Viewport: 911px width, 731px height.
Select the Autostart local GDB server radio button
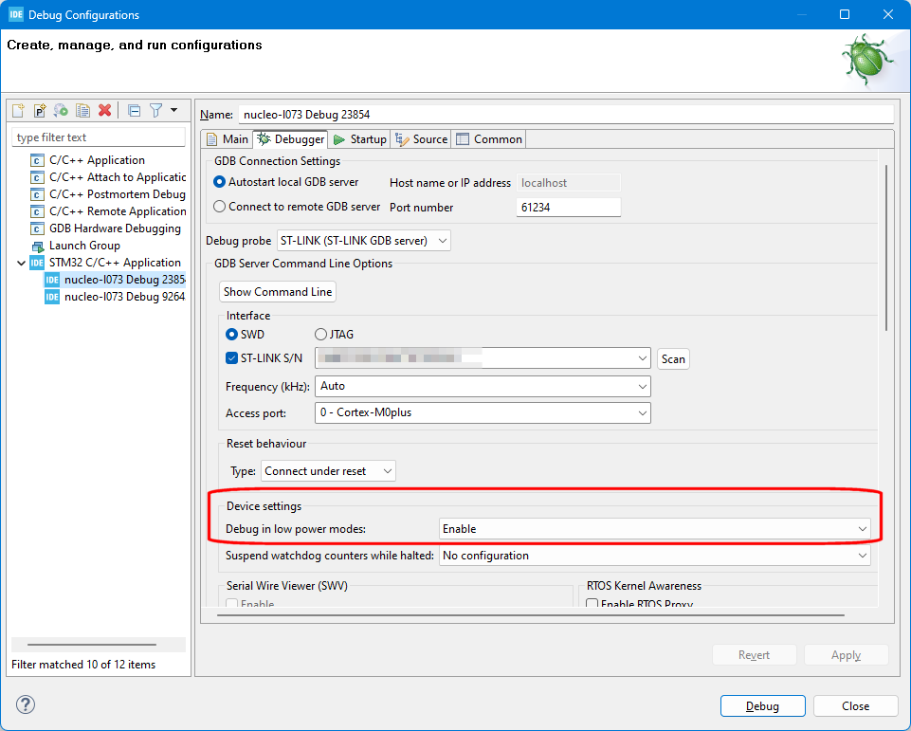(x=219, y=181)
